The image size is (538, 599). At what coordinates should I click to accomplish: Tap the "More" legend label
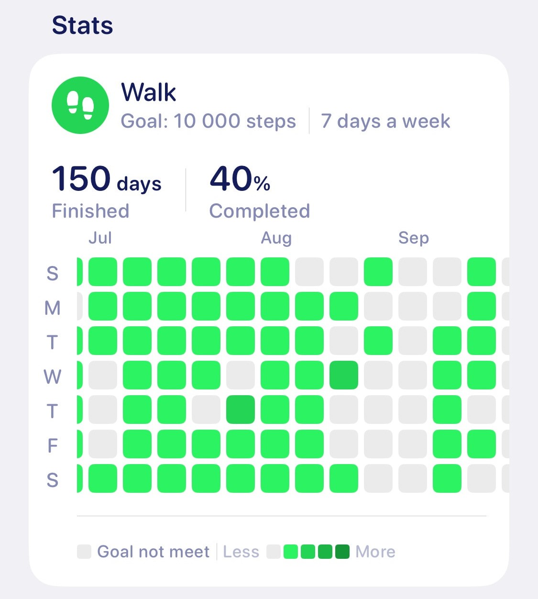[375, 552]
